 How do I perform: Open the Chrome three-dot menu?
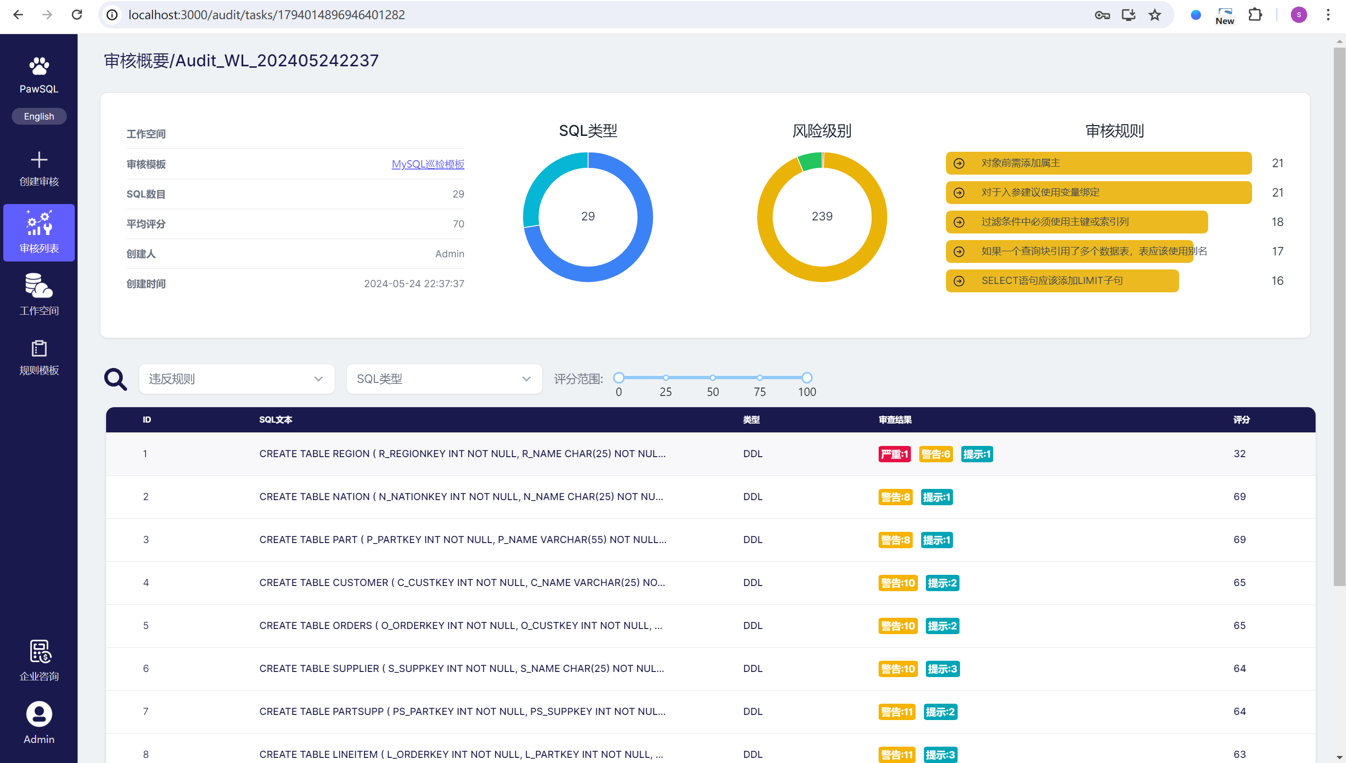[1328, 14]
